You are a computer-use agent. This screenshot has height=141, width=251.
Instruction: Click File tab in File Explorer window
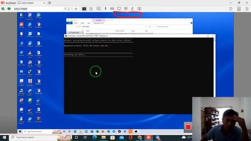[69, 23]
